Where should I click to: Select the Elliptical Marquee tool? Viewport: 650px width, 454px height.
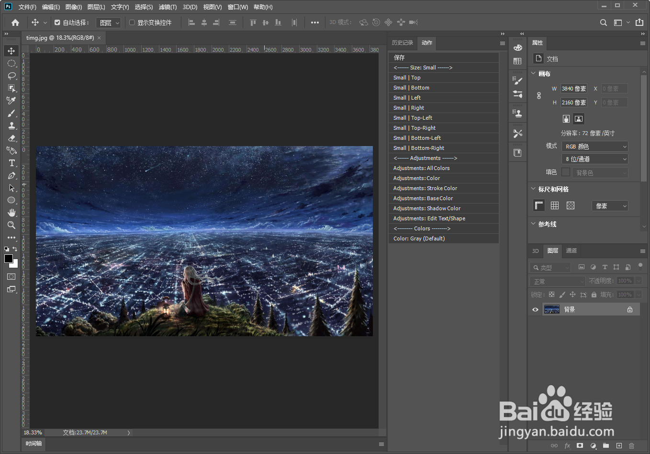pyautogui.click(x=11, y=63)
